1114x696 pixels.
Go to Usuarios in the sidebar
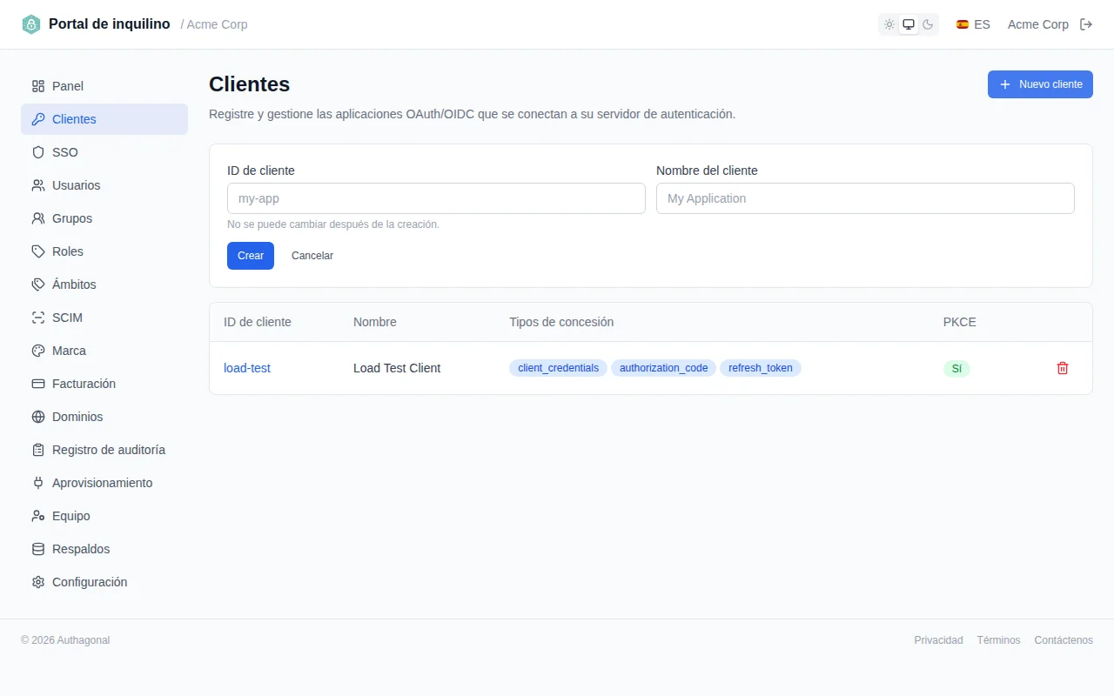104,185
